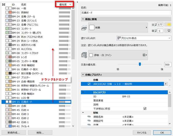This screenshot has height=136, width=173.
Task: Click the 新規作成... button
Action: point(14,133)
